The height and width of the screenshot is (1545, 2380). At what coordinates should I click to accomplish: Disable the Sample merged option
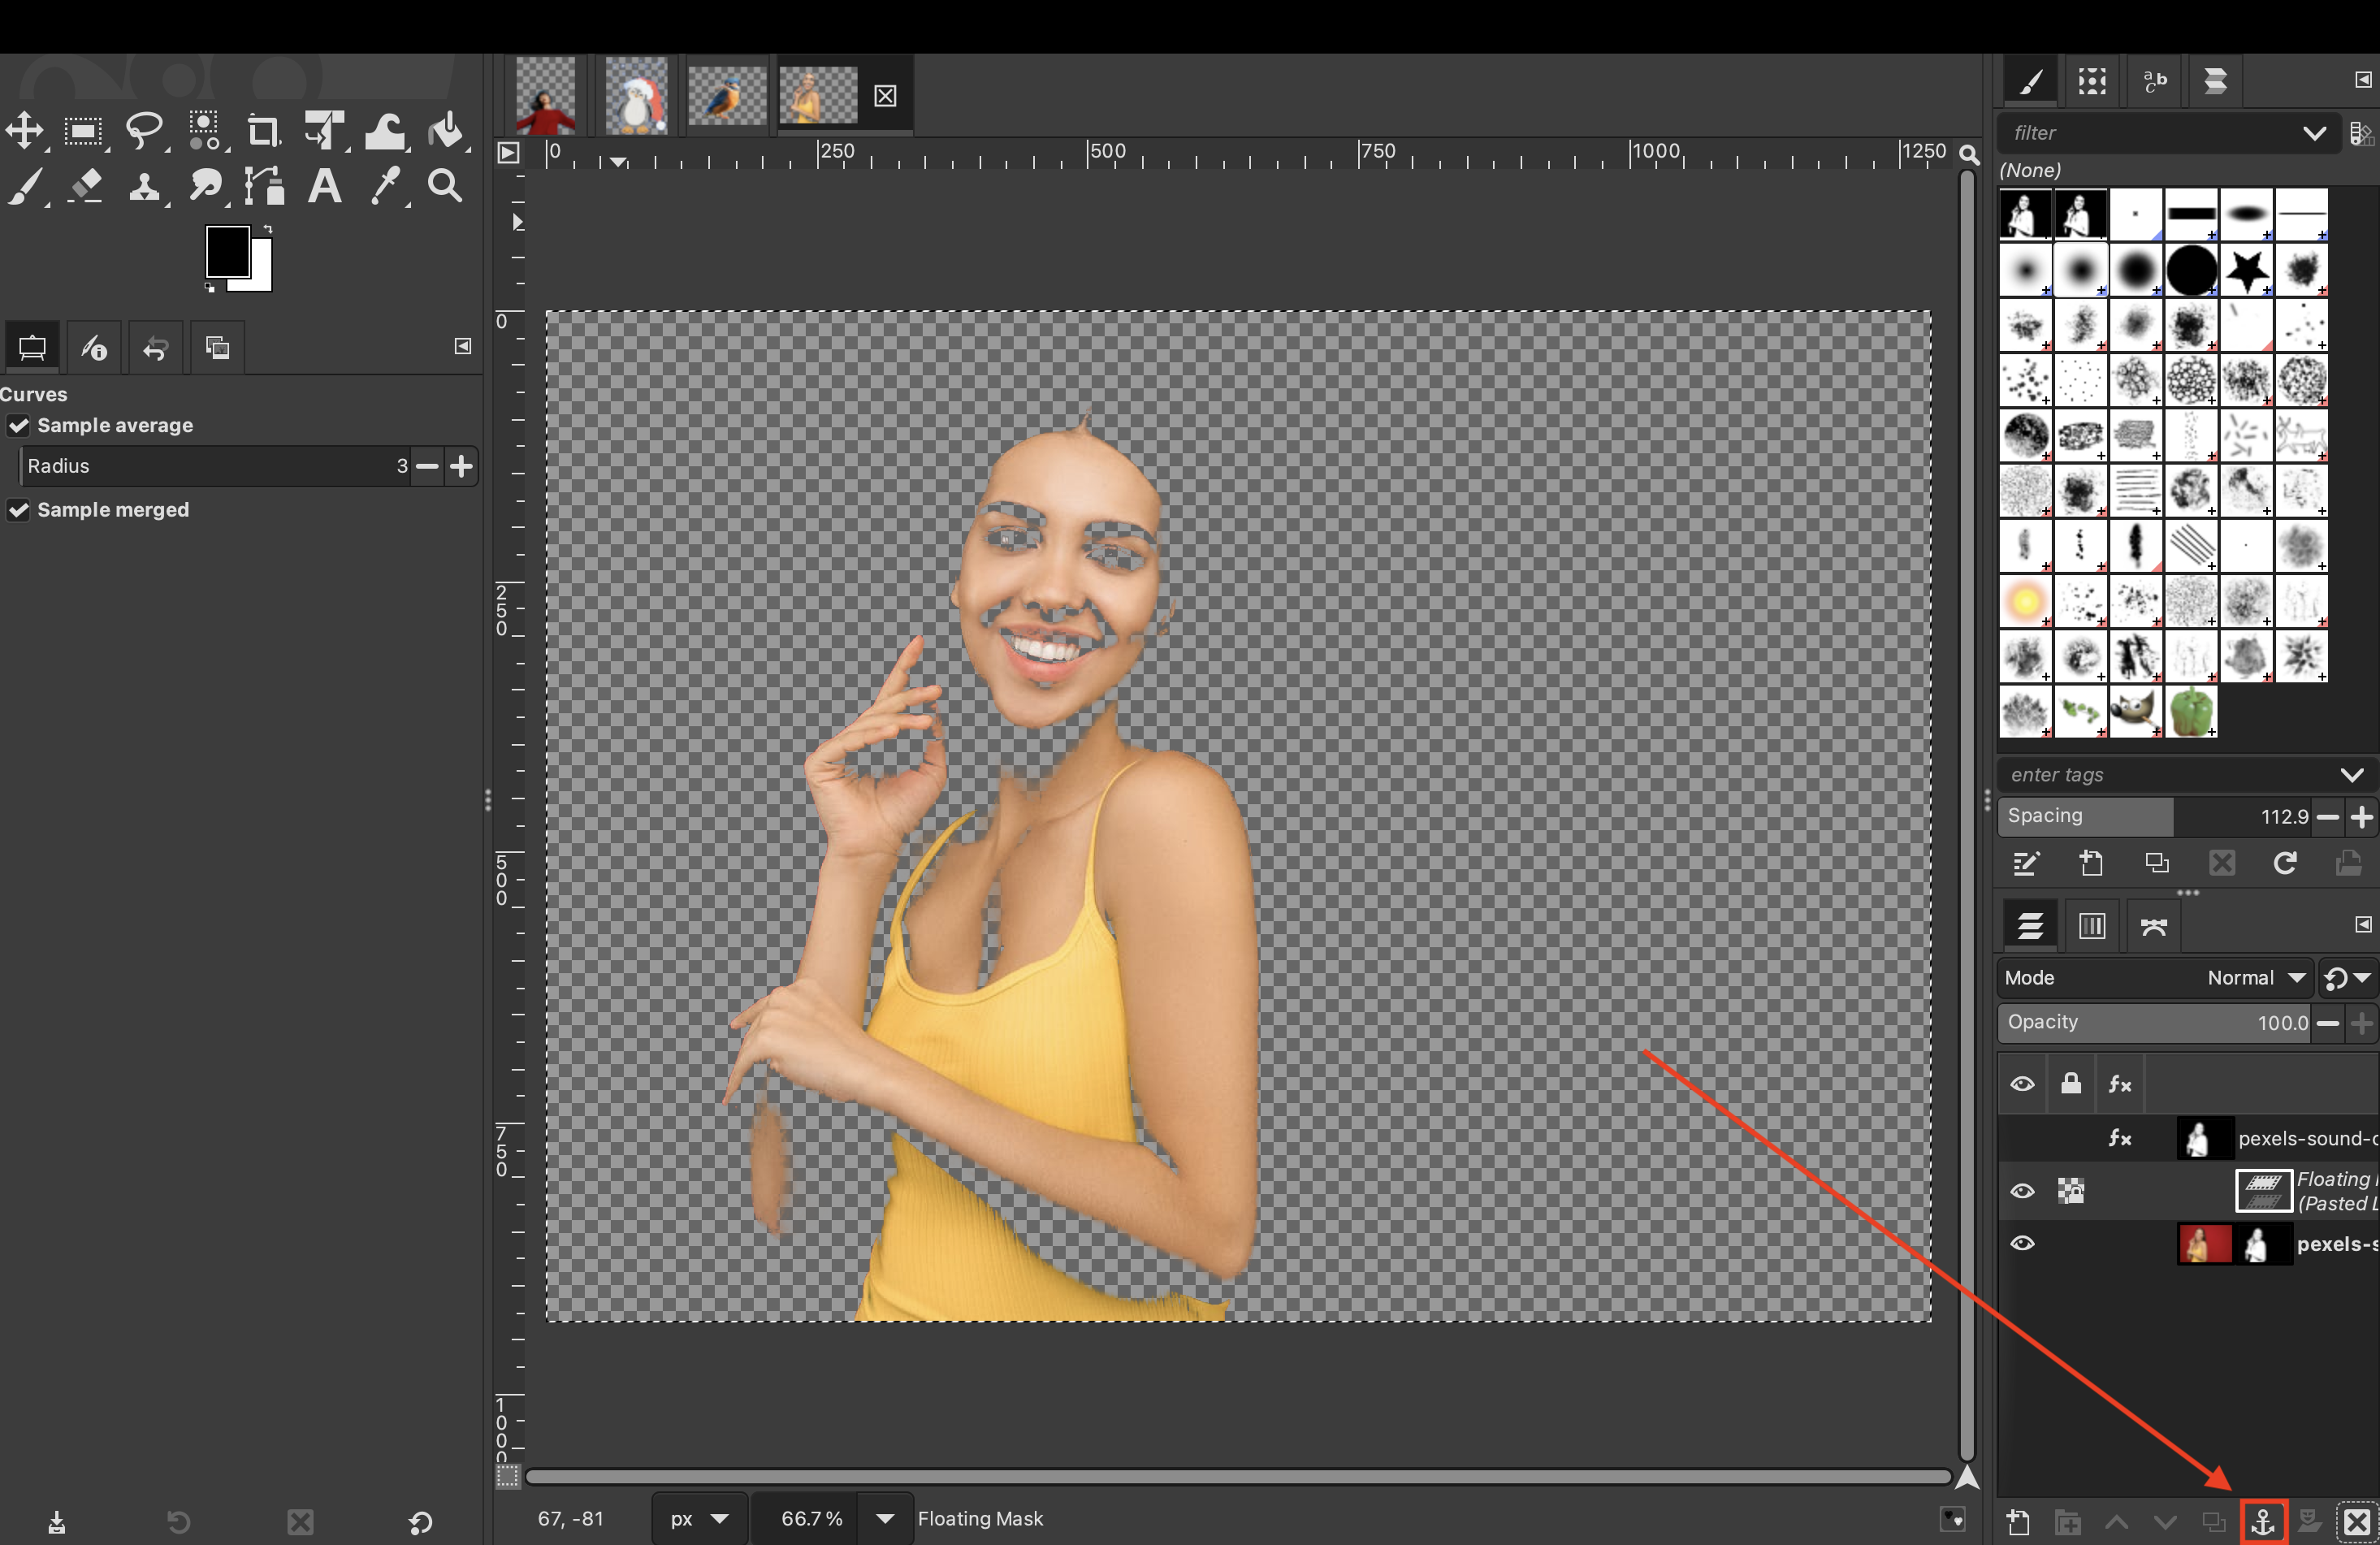click(x=19, y=510)
